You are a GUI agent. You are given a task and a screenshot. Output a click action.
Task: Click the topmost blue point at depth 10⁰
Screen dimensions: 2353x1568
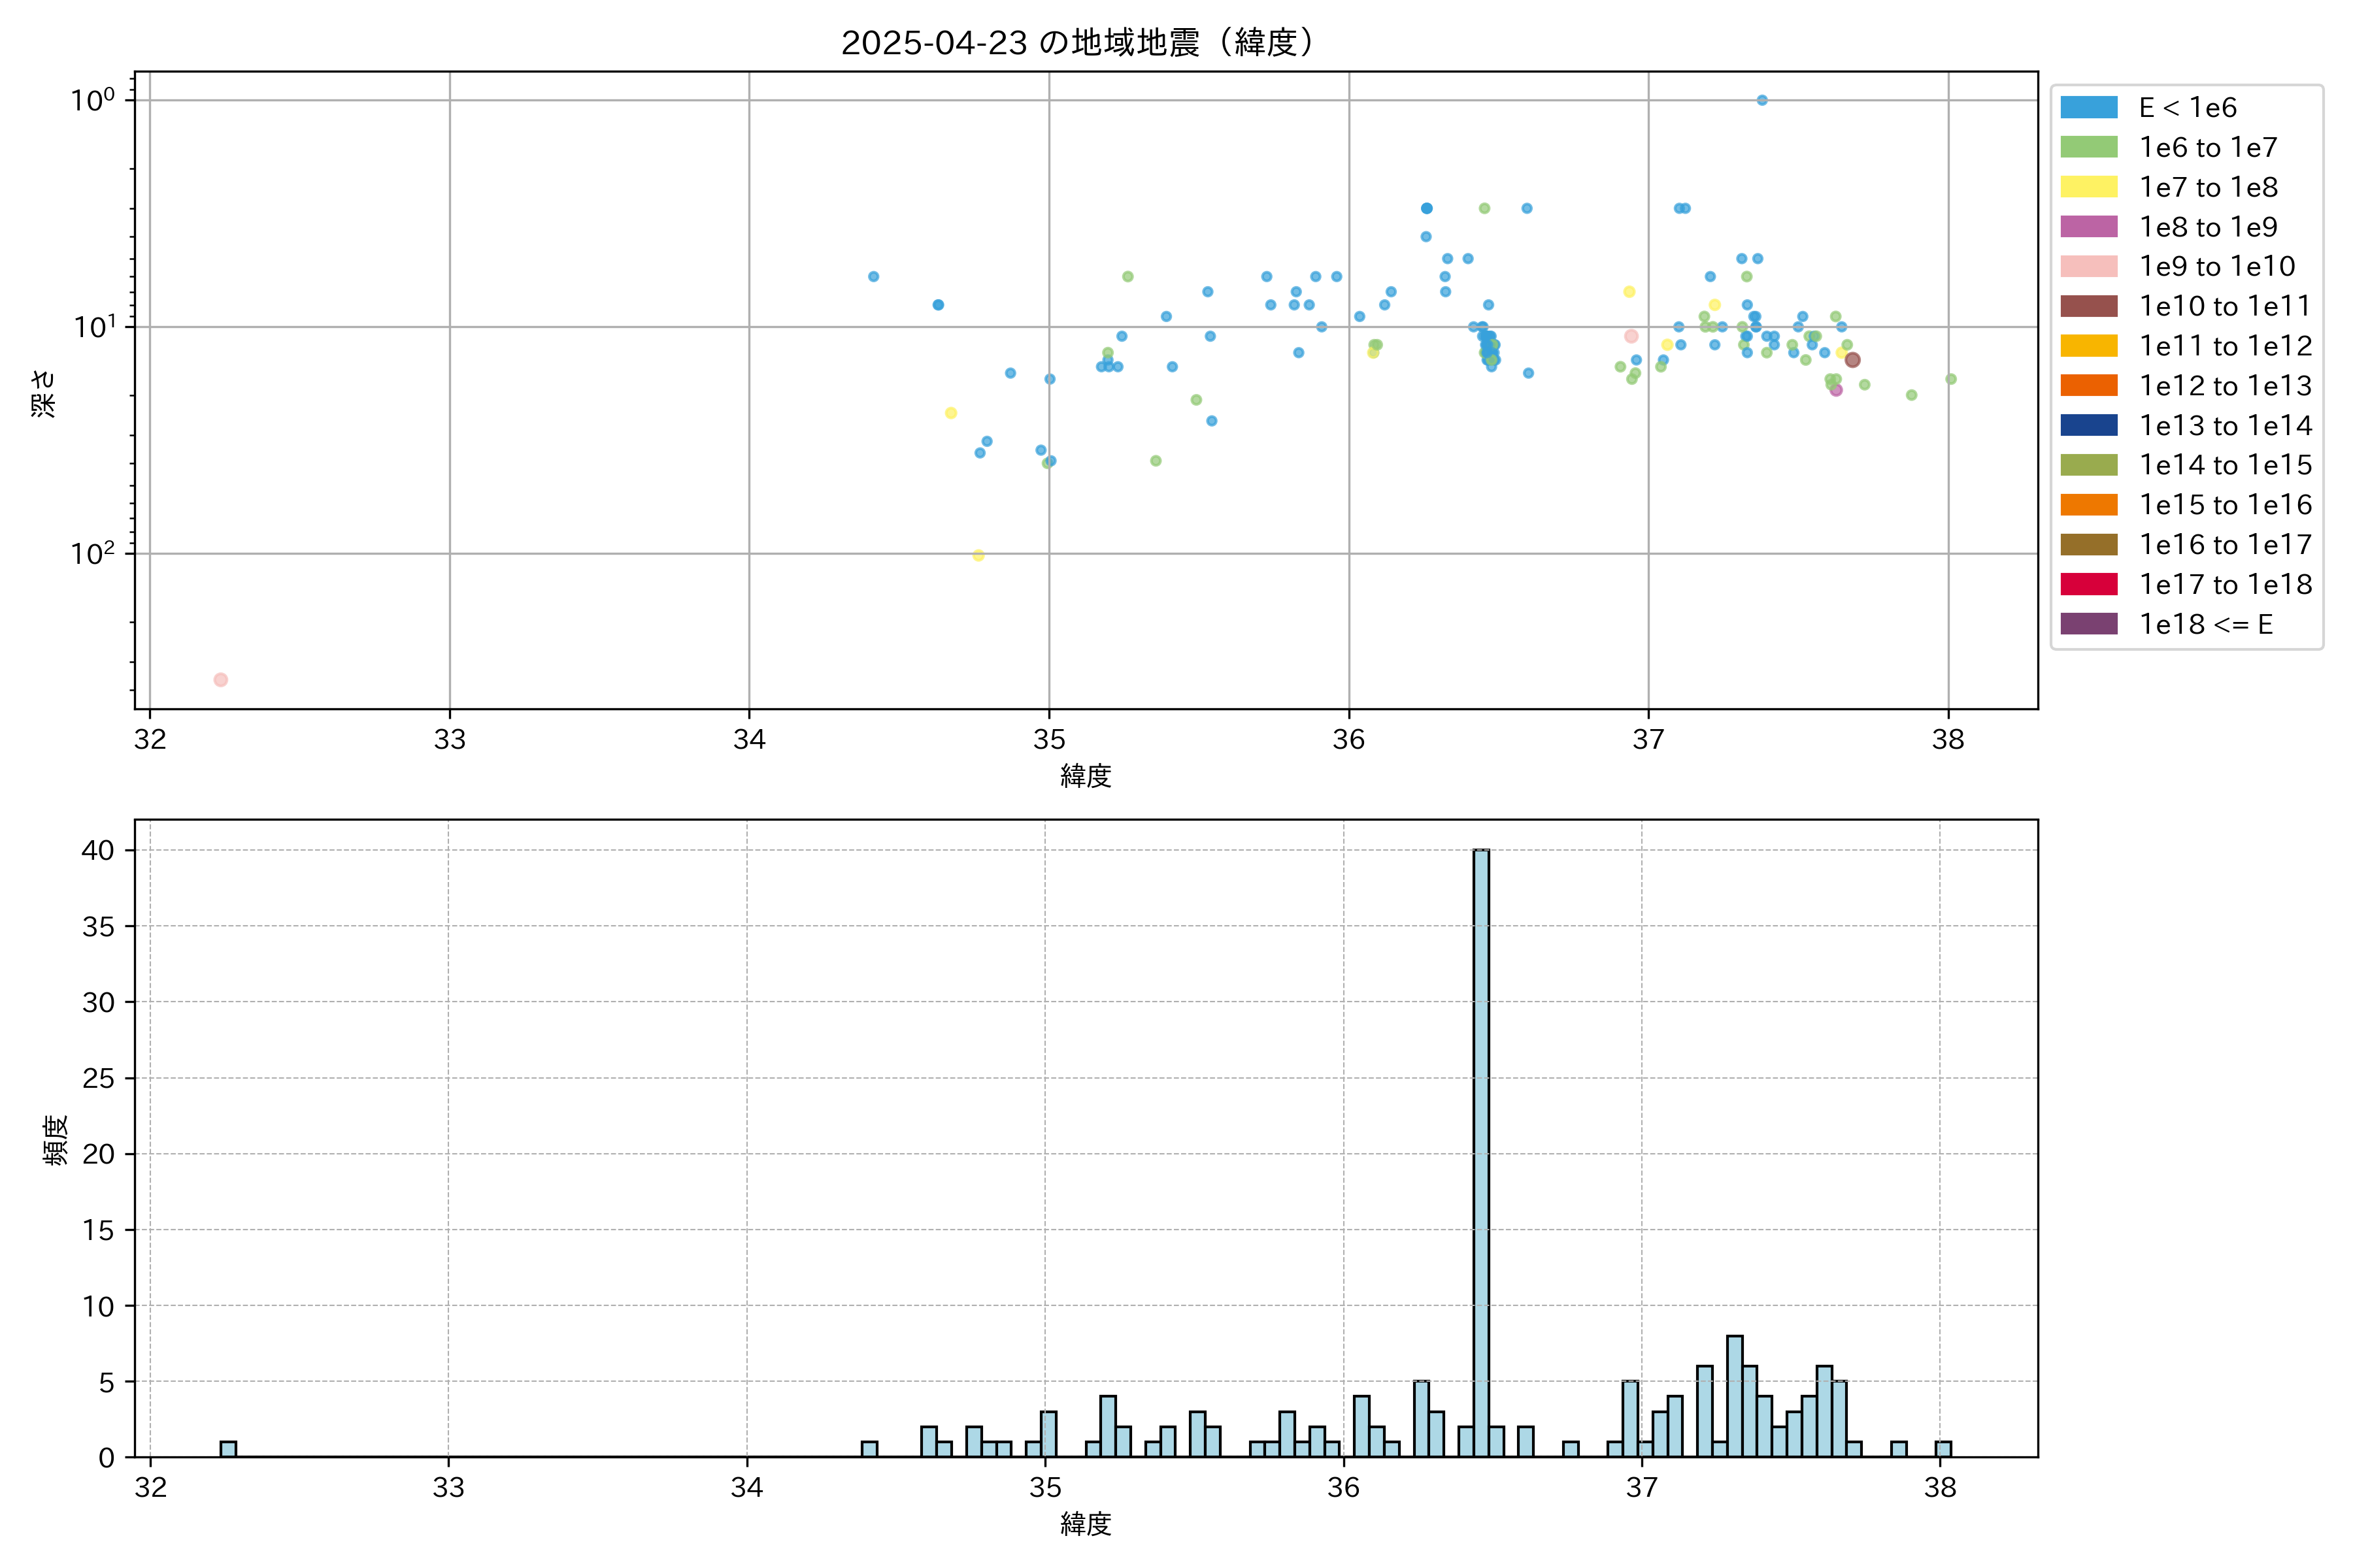pyautogui.click(x=1761, y=100)
